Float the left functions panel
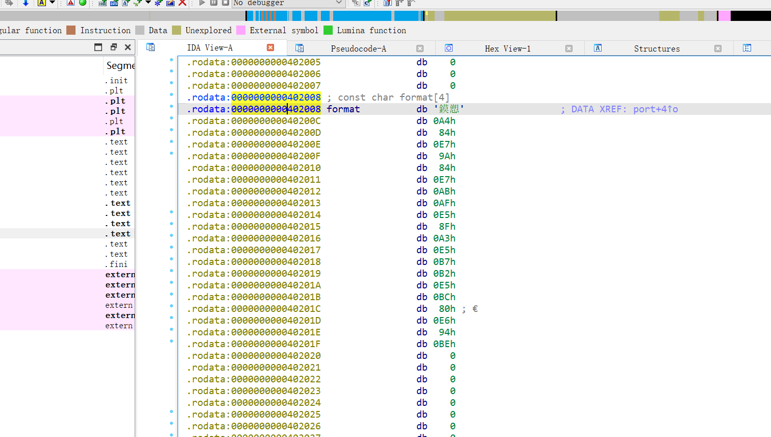 (113, 47)
